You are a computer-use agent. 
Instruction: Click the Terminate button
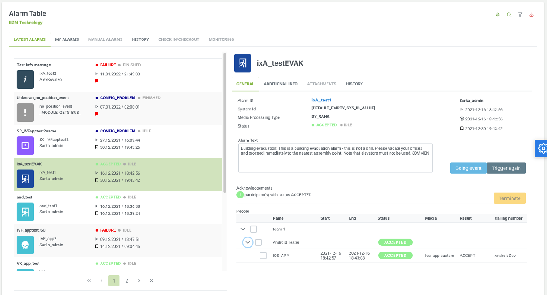tap(509, 198)
